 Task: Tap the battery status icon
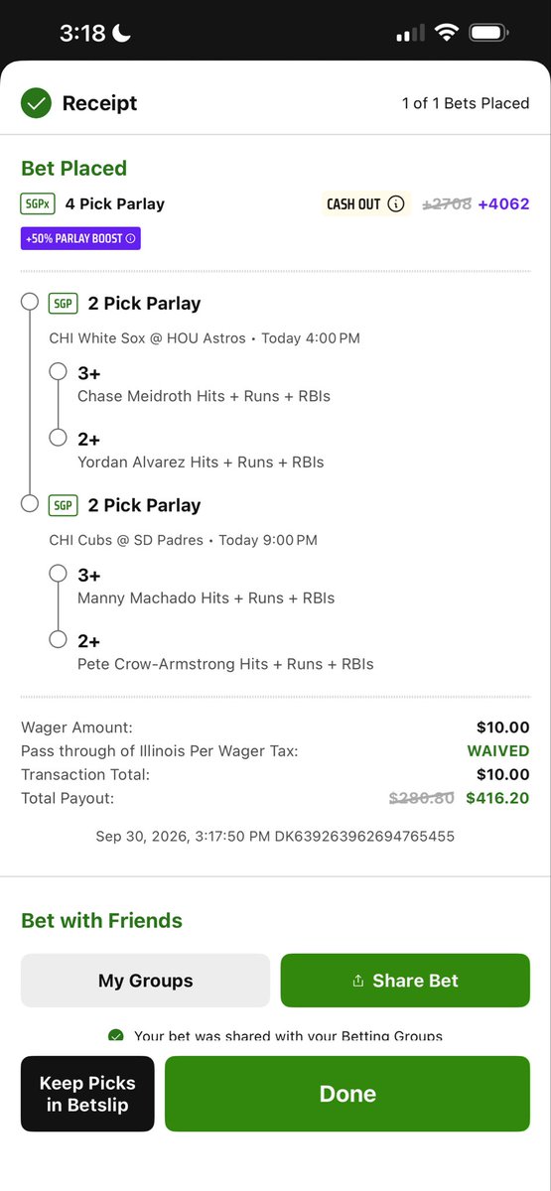(x=488, y=34)
